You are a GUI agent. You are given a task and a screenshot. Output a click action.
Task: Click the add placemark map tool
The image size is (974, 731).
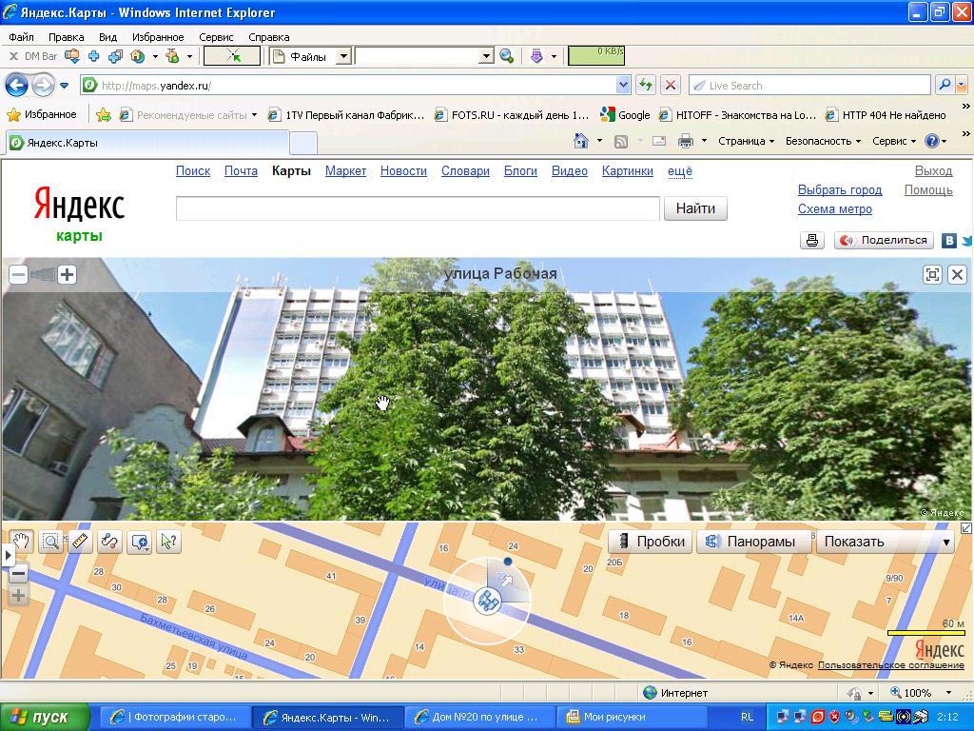(x=139, y=542)
